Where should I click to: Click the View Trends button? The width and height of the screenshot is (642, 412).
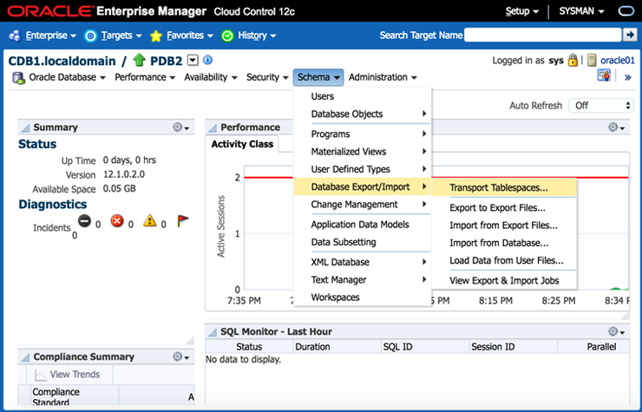point(68,375)
